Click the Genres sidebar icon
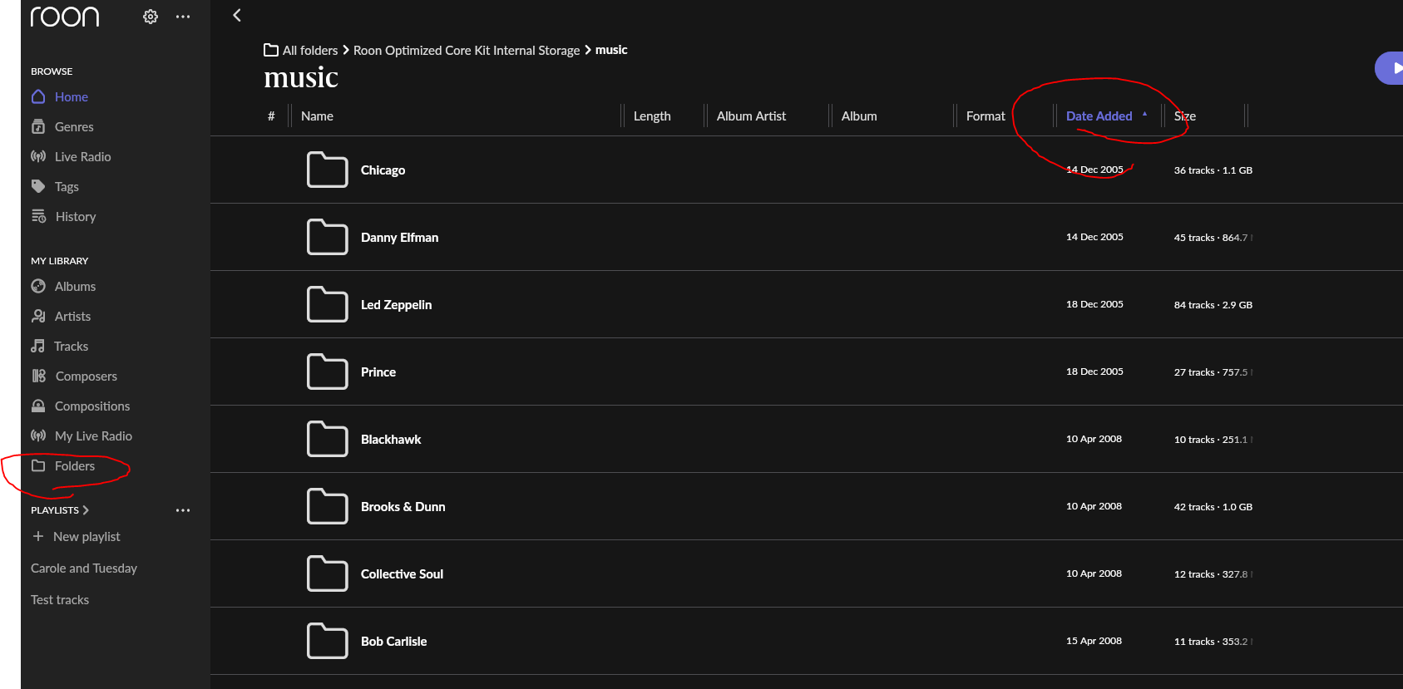Screen dimensions: 1403x689 38,126
